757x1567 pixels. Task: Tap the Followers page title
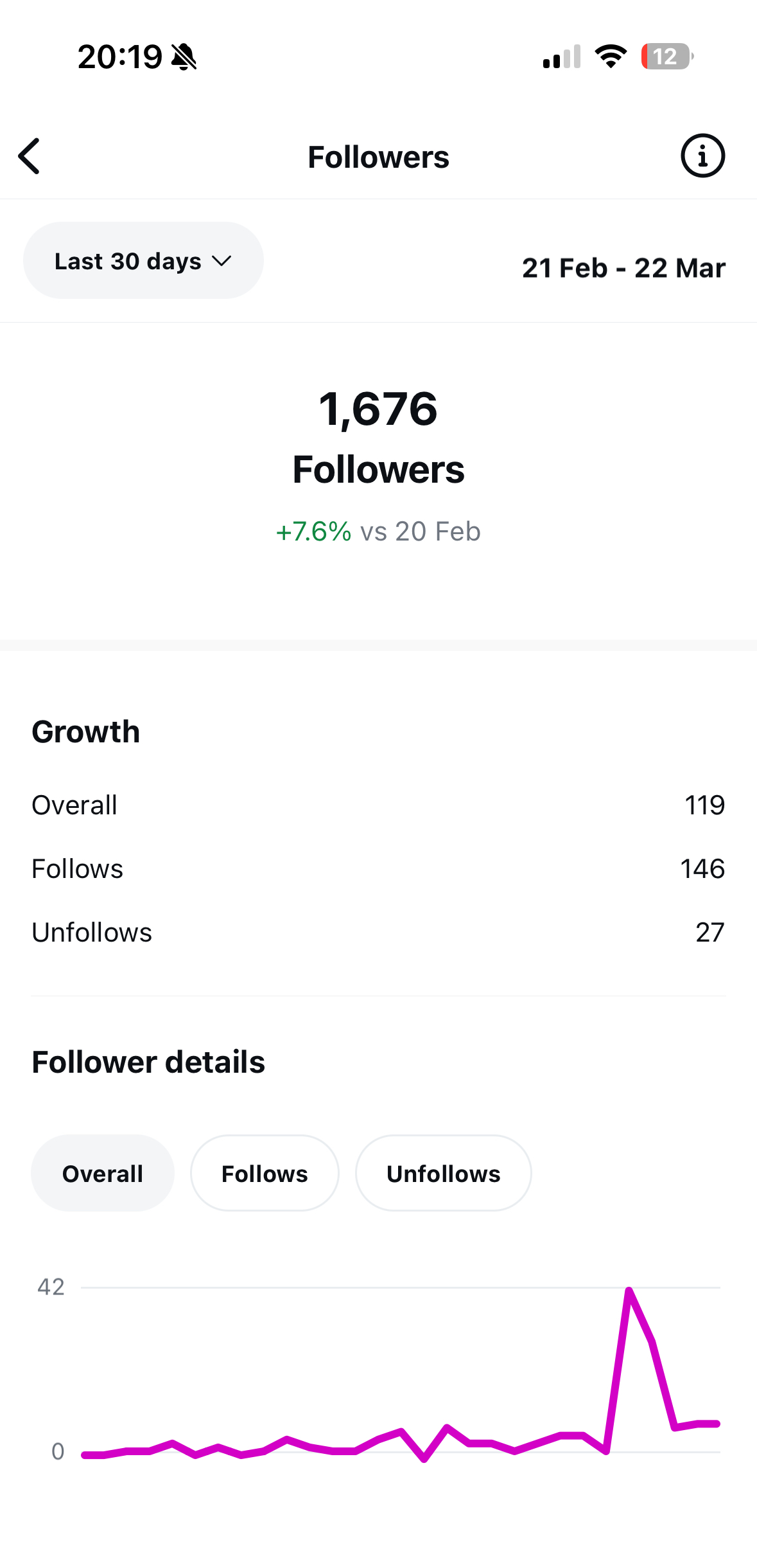pyautogui.click(x=378, y=157)
